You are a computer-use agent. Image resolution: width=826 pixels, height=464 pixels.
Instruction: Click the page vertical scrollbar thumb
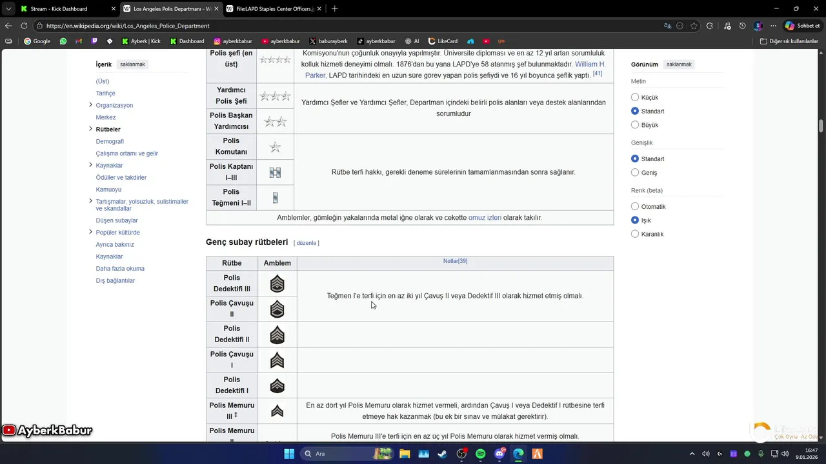821,125
